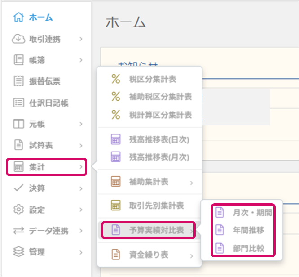Click the 管理 layers icon

pyautogui.click(x=18, y=252)
